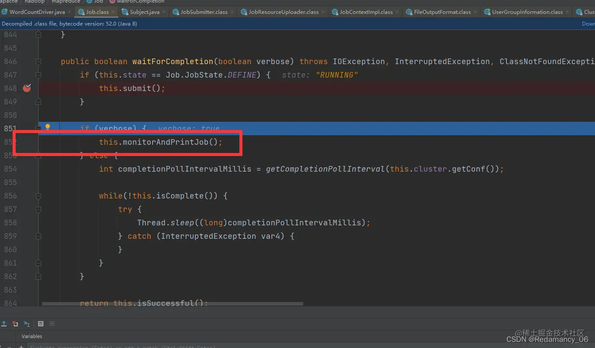Click the hadoop breadcrumb segment
Screen dimensions: 595x348
35,2
